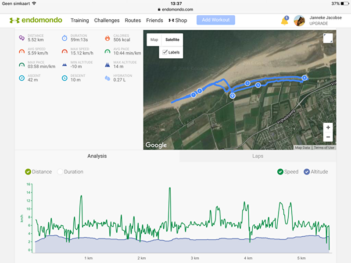Open the profile avatar picture

coord(299,21)
